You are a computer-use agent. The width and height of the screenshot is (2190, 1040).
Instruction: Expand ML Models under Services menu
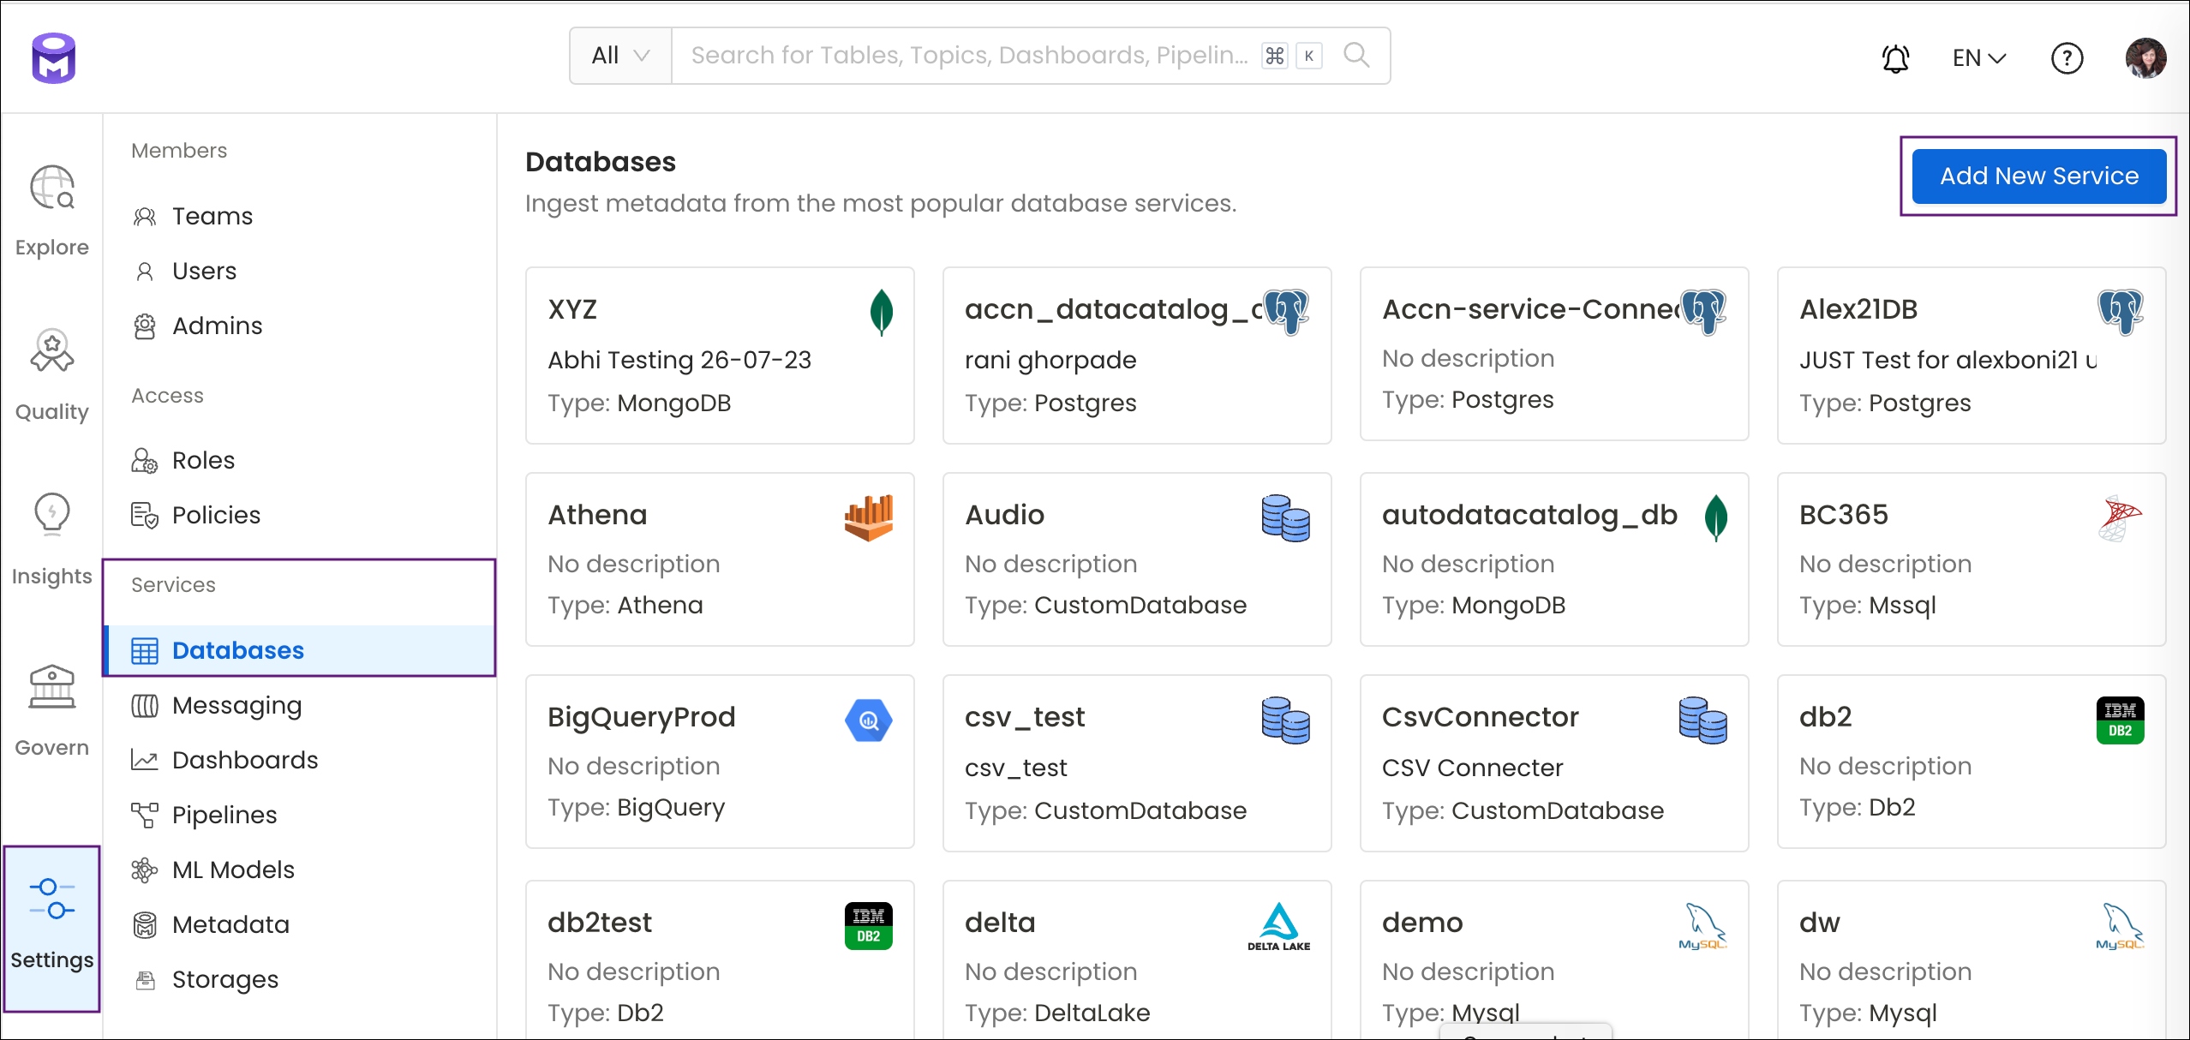233,867
